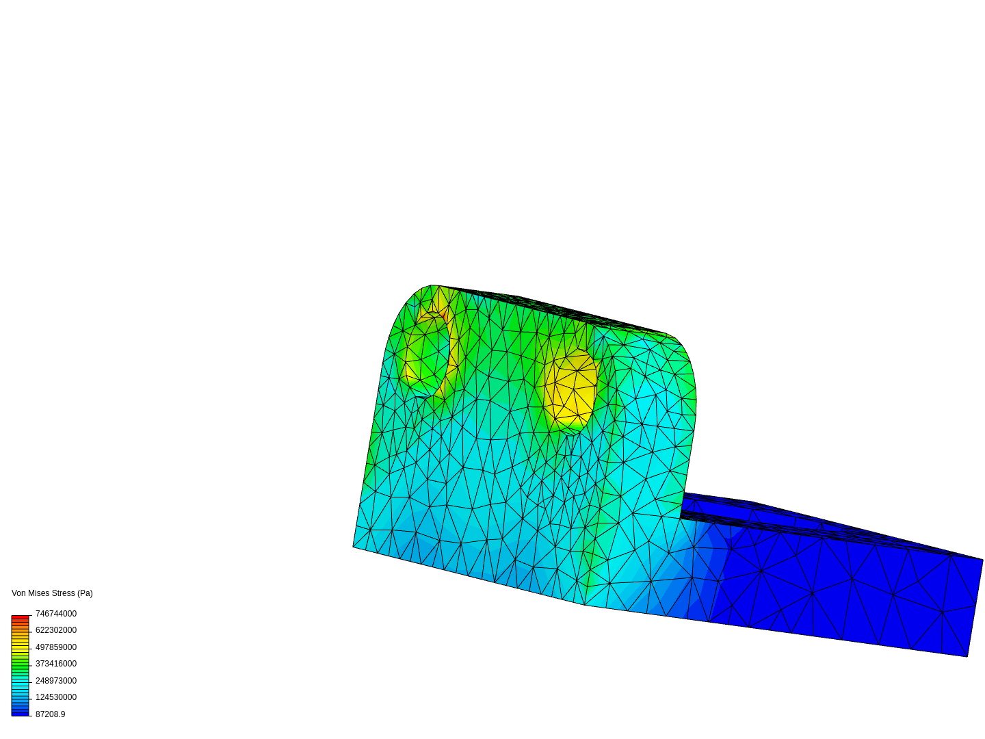Image resolution: width=985 pixels, height=739 pixels.
Task: Click the stress legend color bar
Action: point(21,666)
